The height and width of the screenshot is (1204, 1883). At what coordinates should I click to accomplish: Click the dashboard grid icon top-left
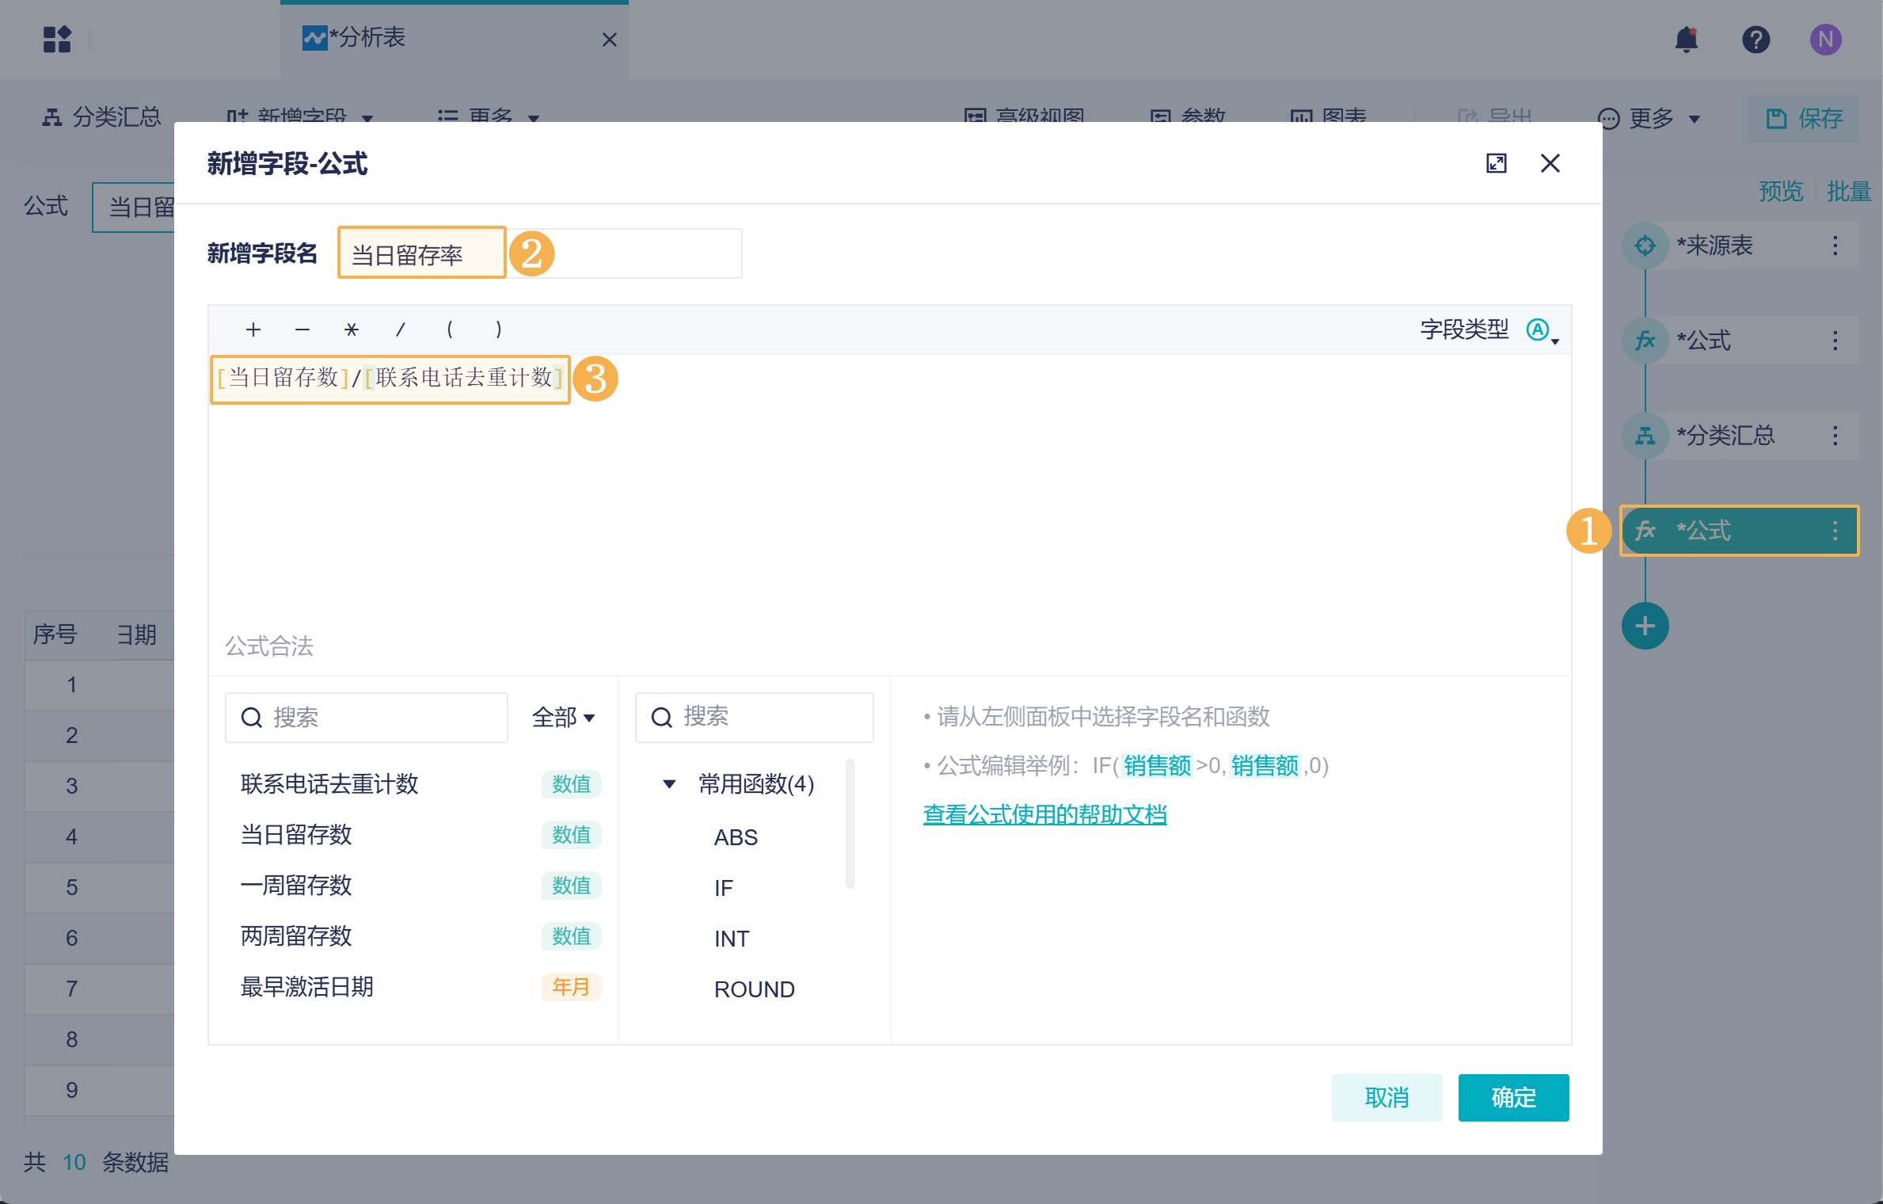[57, 39]
